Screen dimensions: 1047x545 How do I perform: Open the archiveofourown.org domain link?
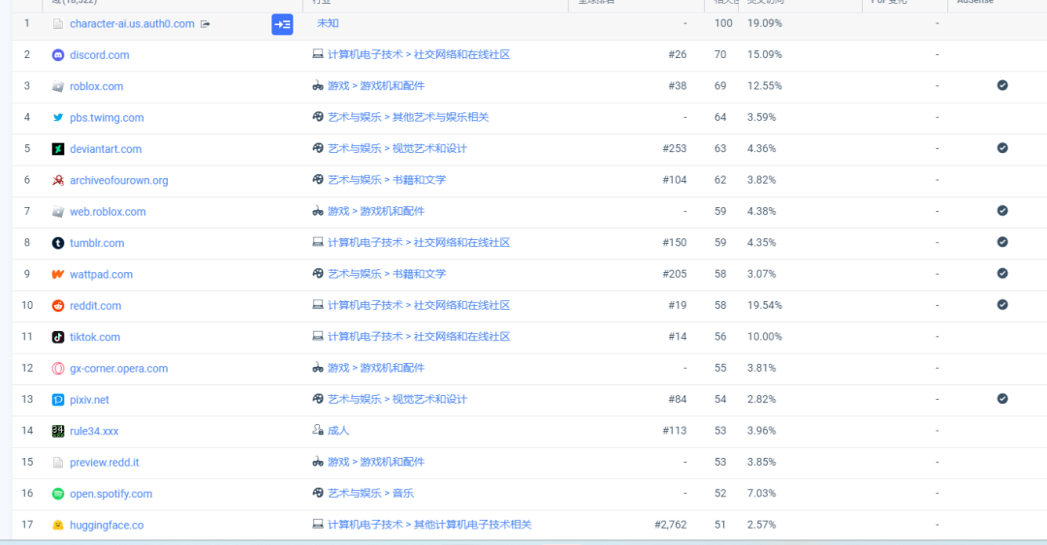coord(119,181)
